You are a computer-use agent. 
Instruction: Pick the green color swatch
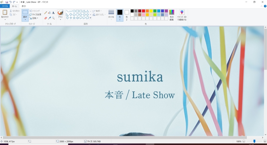pyautogui.click(x=155, y=11)
